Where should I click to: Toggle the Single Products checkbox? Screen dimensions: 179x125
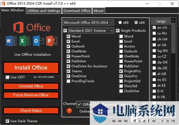click(x=118, y=31)
